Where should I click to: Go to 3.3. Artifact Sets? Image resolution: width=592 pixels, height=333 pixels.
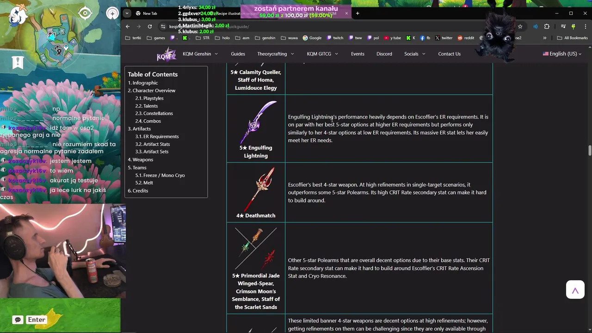152,152
